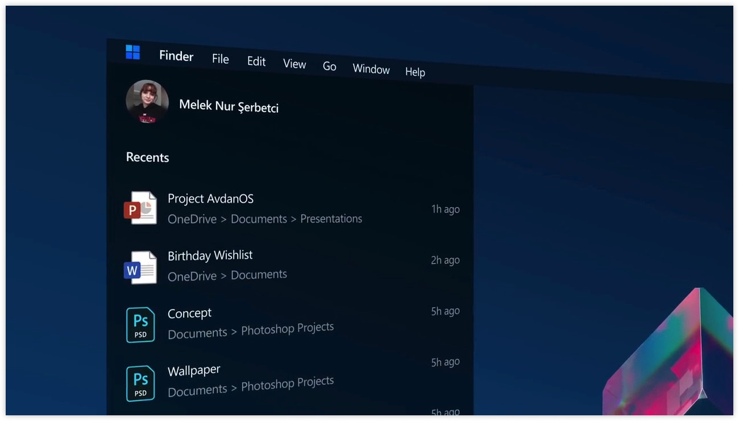Viewport: 739px width, 421px height.
Task: Click Photoshop Projects in Wallpaper path
Action: [x=287, y=383]
